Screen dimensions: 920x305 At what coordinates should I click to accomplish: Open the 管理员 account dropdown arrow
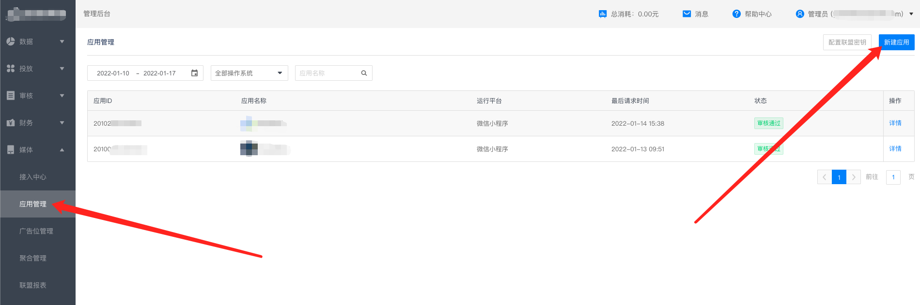click(911, 14)
